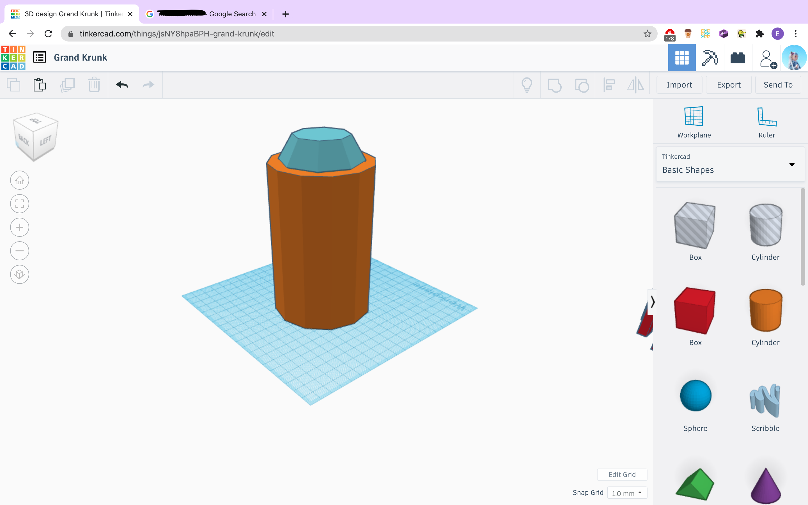Screen dimensions: 808x505
Task: Click the Grand Krunk design title
Action: pos(81,58)
